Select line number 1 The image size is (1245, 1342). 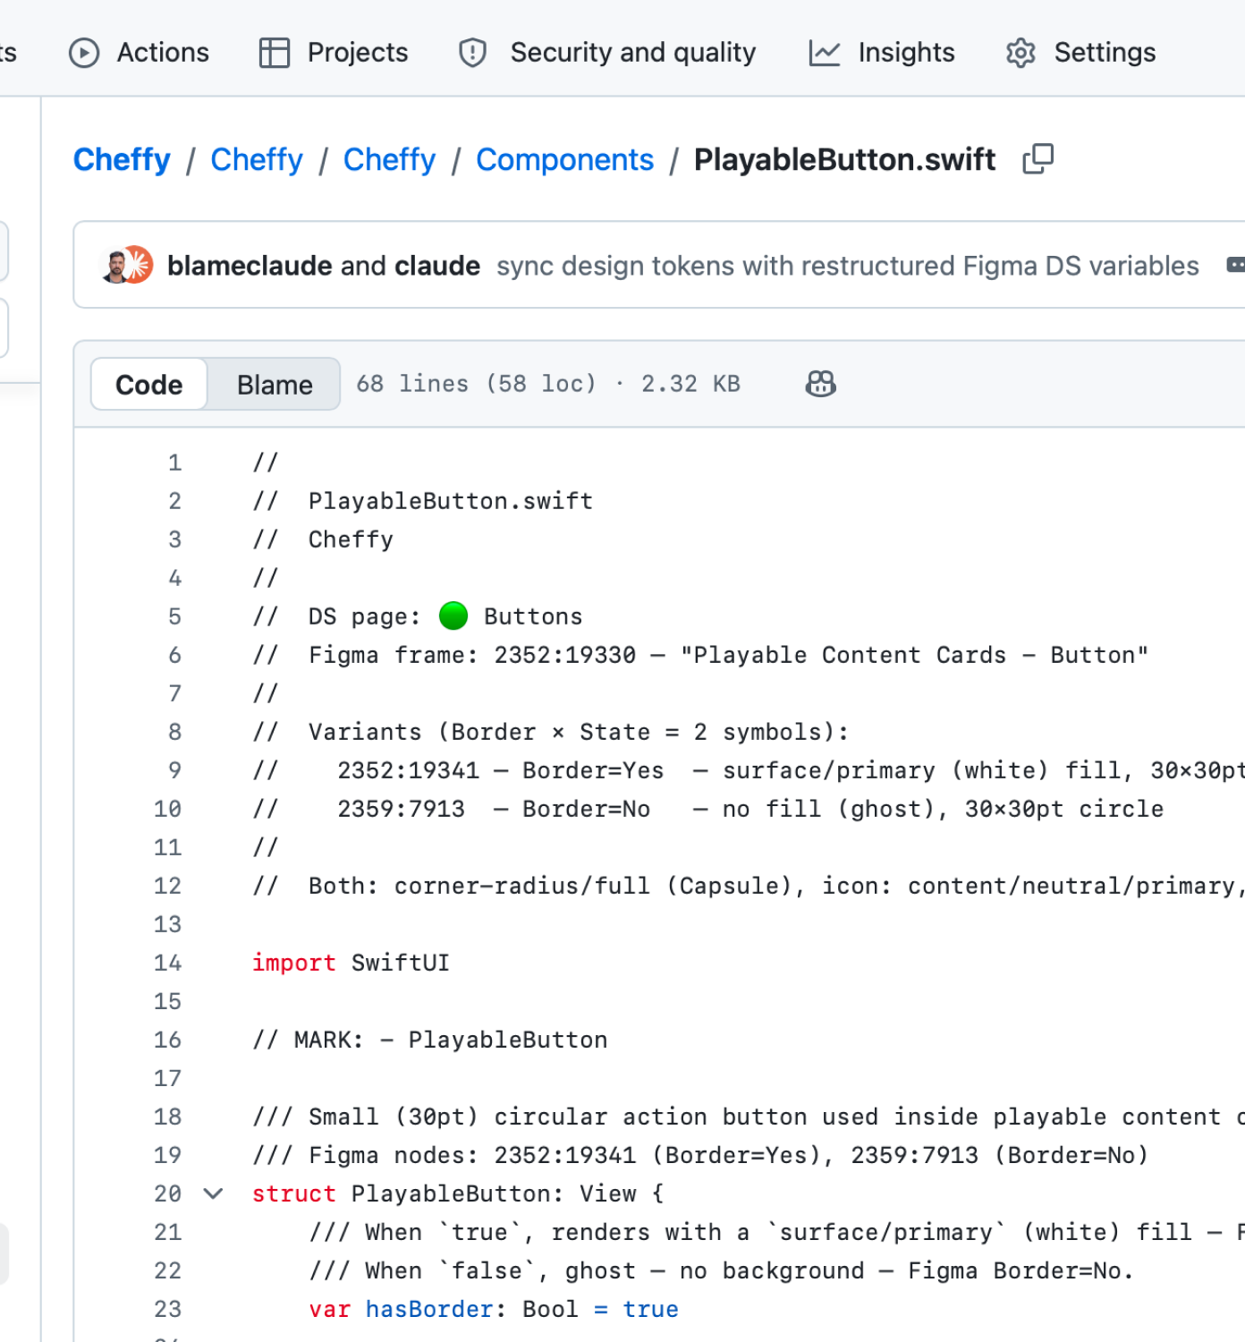pos(174,463)
